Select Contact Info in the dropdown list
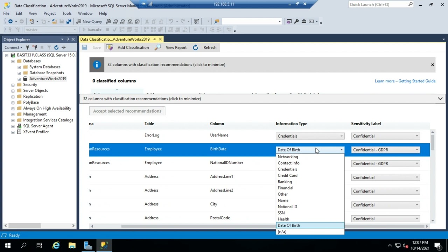448x252 pixels. (310, 163)
